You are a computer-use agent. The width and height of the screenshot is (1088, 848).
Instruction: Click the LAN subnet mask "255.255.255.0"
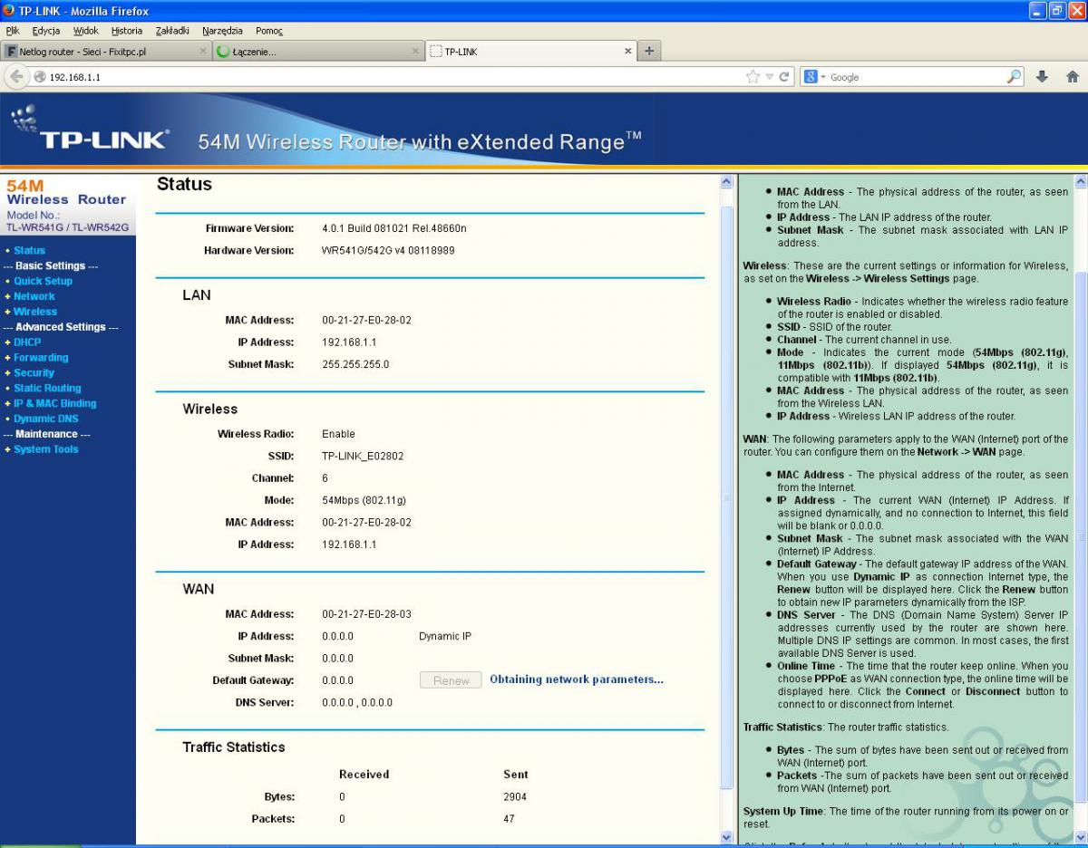click(355, 364)
